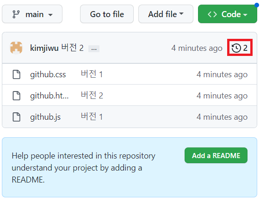Click file icon next to github.ht...

17,96
